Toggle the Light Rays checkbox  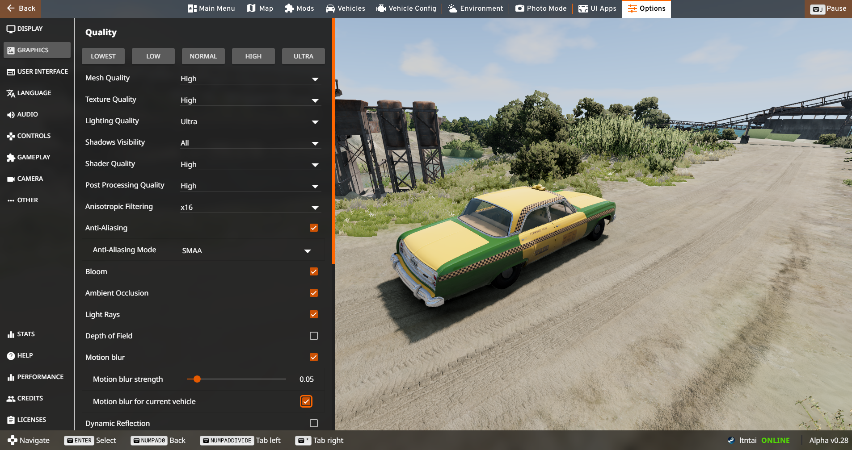314,314
